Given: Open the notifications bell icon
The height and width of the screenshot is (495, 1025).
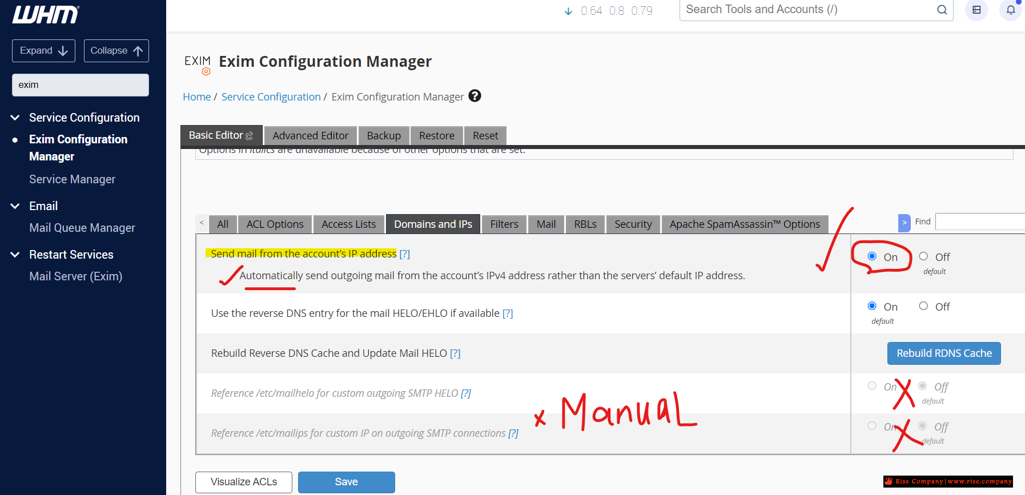Looking at the screenshot, I should tap(1011, 10).
